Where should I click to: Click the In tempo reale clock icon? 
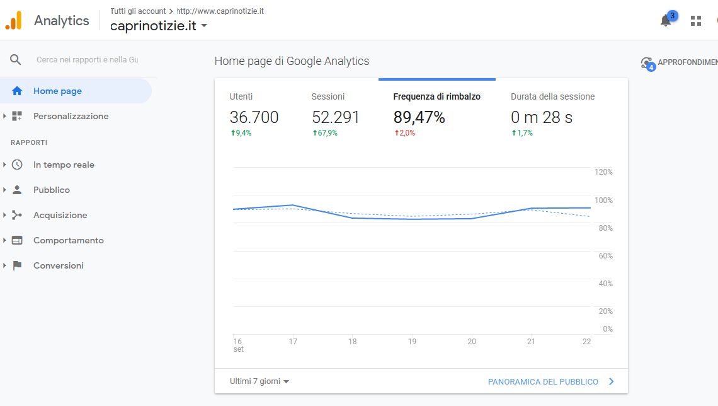(x=17, y=165)
